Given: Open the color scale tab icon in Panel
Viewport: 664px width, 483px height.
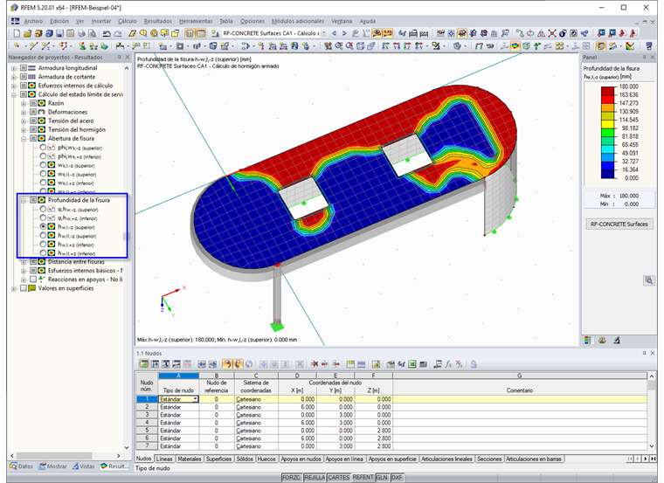Looking at the screenshot, I should 588,340.
